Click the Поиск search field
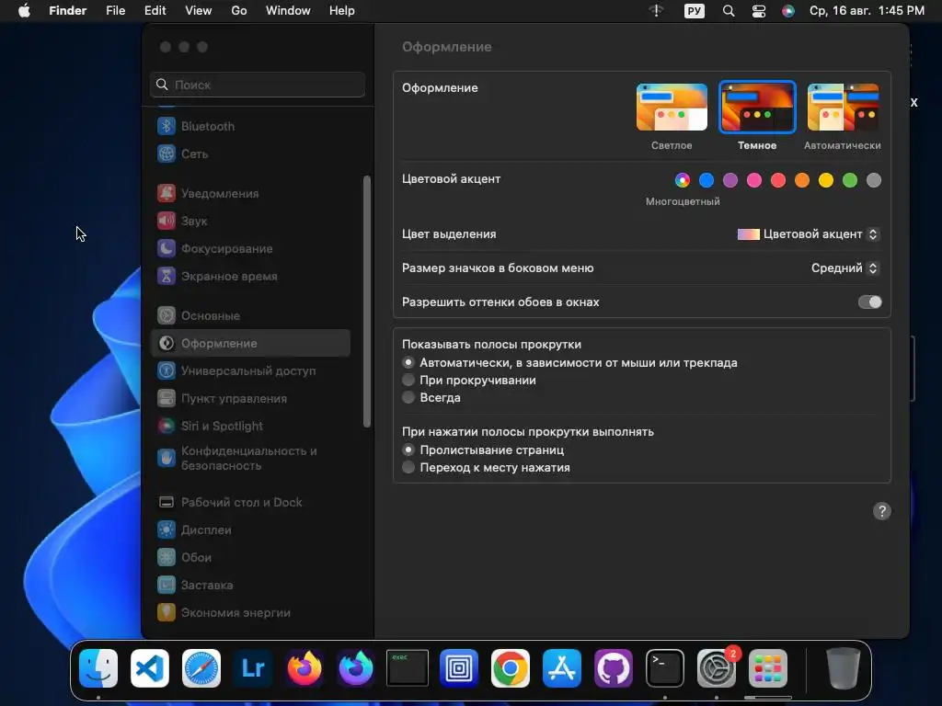 pyautogui.click(x=258, y=85)
